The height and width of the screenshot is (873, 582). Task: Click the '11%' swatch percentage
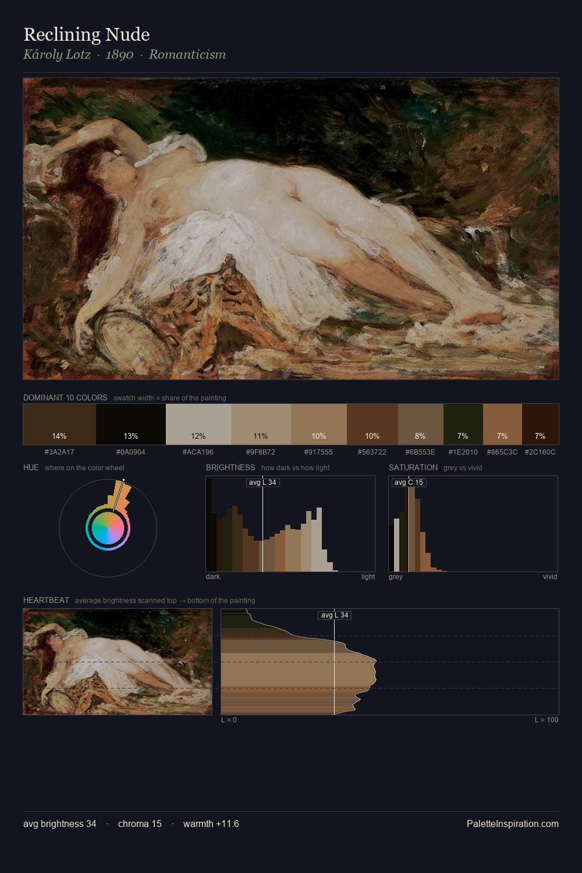[261, 436]
